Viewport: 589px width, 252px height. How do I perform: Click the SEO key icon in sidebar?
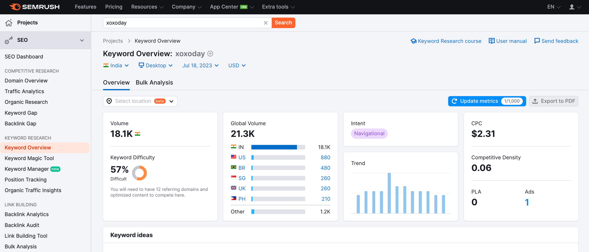tap(9, 40)
